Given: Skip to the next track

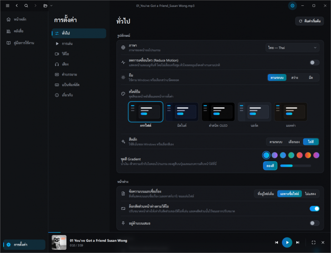Looking at the screenshot, I should click(x=298, y=243).
